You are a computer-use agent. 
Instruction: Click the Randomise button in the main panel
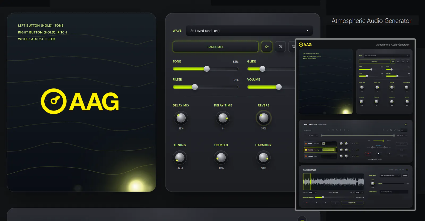pos(215,47)
